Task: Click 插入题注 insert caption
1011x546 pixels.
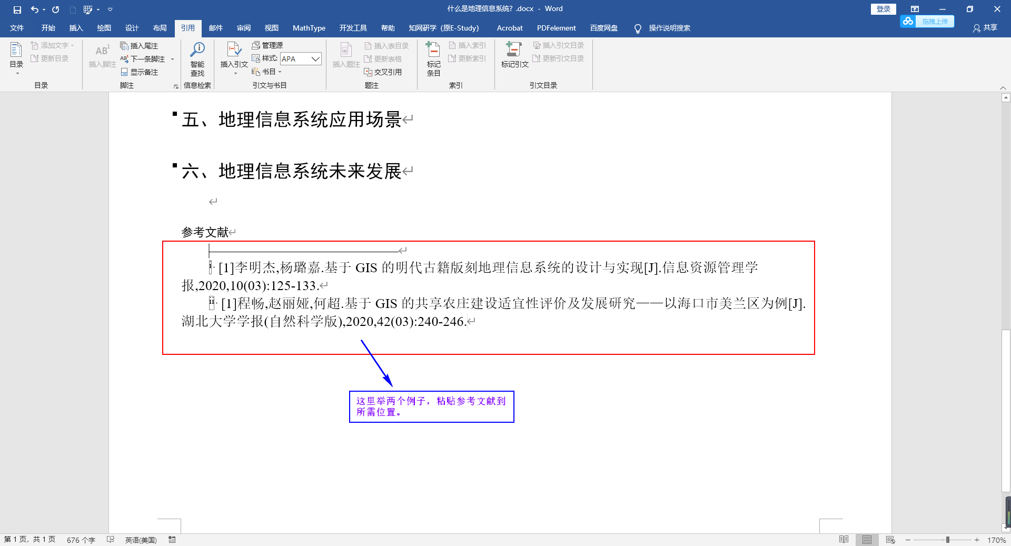Action: [346, 56]
